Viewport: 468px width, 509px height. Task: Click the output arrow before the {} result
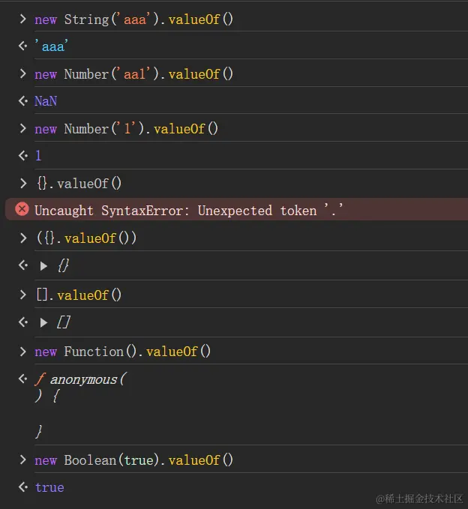pyautogui.click(x=22, y=265)
